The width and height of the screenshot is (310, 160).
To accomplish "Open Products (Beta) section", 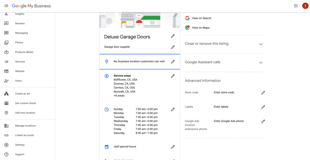I will [x=24, y=52].
